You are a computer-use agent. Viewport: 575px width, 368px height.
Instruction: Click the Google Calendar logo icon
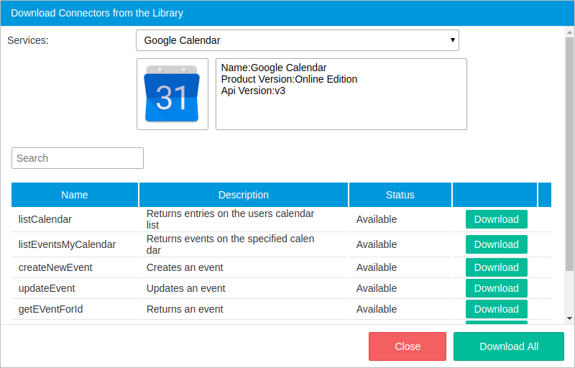click(172, 94)
